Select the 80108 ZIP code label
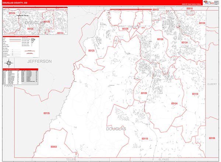Image resolution: width=221 pixels, height=162 pixels. [x=160, y=39]
